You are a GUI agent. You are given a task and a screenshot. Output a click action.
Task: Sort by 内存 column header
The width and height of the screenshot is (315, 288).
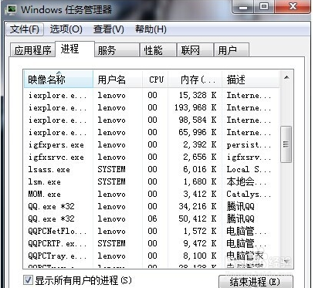pos(195,80)
